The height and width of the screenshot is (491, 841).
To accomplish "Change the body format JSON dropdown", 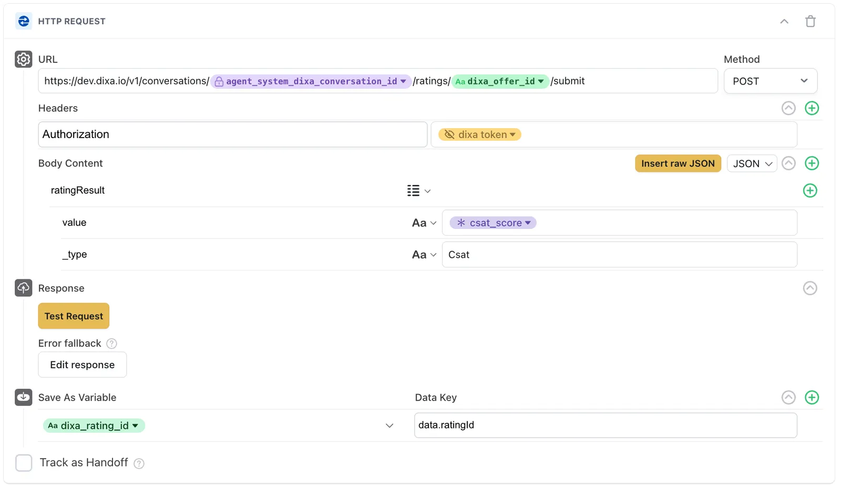I will (752, 163).
